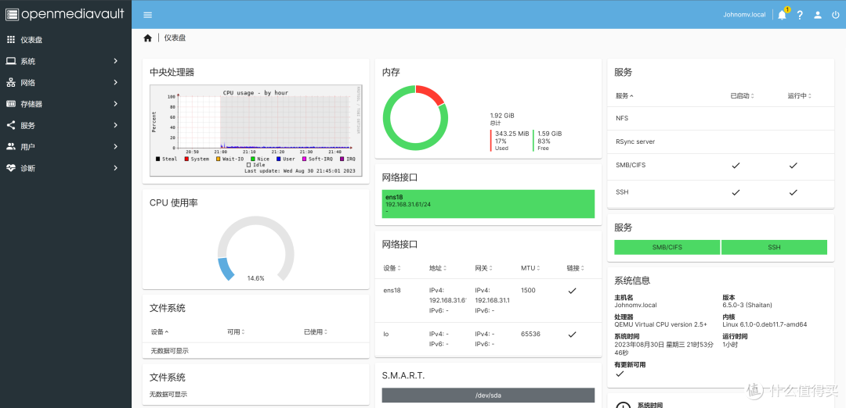Viewport: 846px width, 408px height.
Task: Sort network table by 地址 column
Action: click(438, 268)
